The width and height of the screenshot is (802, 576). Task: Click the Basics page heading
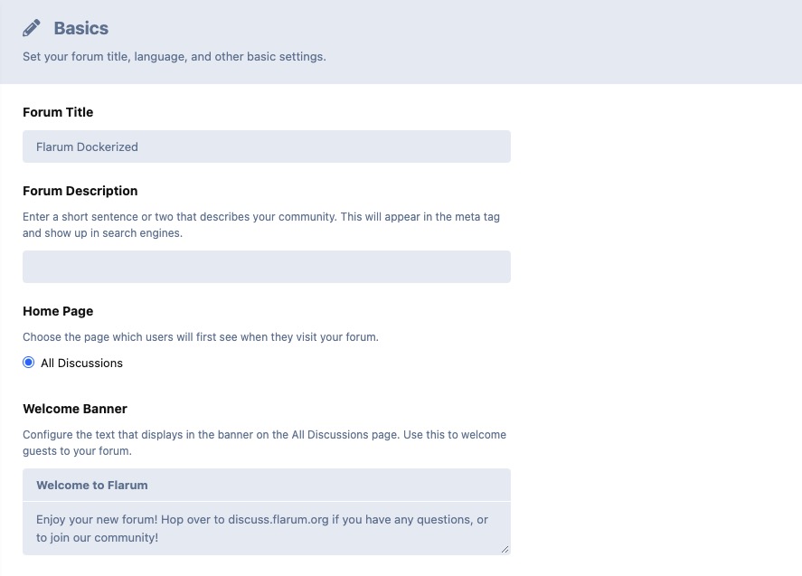(80, 28)
